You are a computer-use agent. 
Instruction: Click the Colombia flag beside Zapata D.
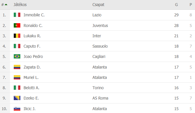click(17, 67)
